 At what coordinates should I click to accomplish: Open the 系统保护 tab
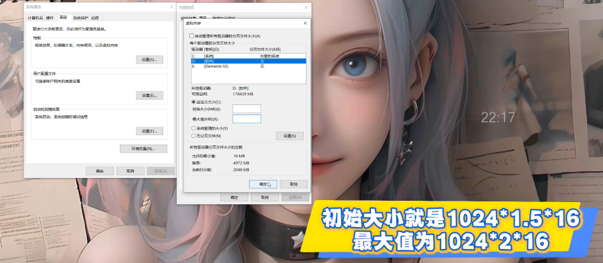pyautogui.click(x=80, y=17)
